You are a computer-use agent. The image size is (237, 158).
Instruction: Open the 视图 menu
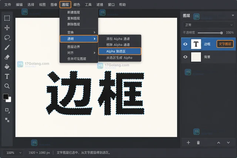(42, 5)
